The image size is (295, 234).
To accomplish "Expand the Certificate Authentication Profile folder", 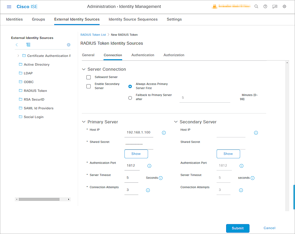I will (18, 55).
